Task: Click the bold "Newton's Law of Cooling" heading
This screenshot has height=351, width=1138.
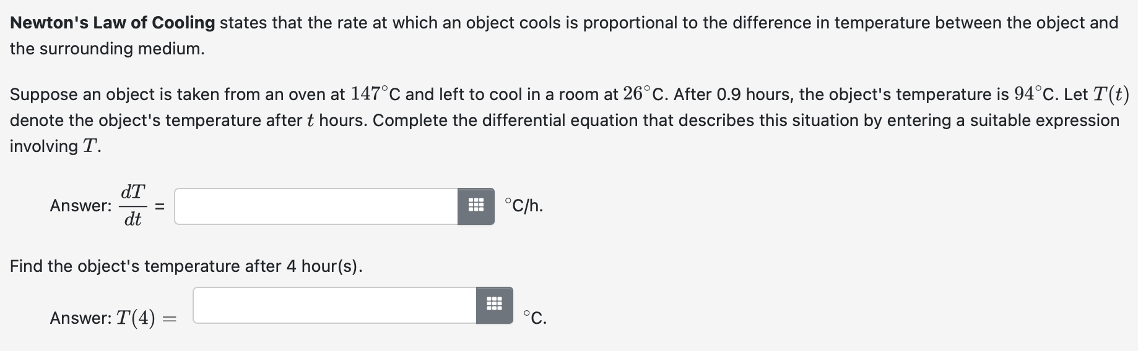Action: pyautogui.click(x=113, y=23)
